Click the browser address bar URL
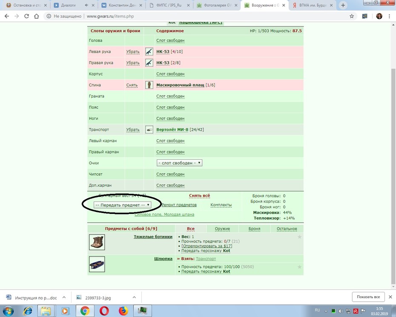This screenshot has height=317, width=396. coord(110,16)
